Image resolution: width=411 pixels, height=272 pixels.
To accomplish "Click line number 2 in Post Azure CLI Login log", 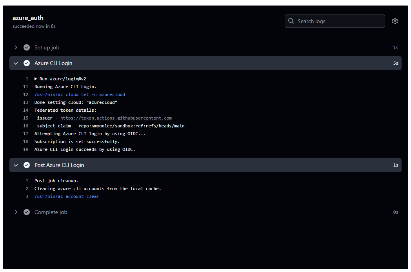I will tap(27, 189).
